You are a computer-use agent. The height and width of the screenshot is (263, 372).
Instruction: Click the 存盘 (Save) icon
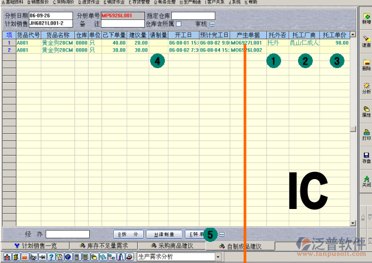[x=366, y=157]
